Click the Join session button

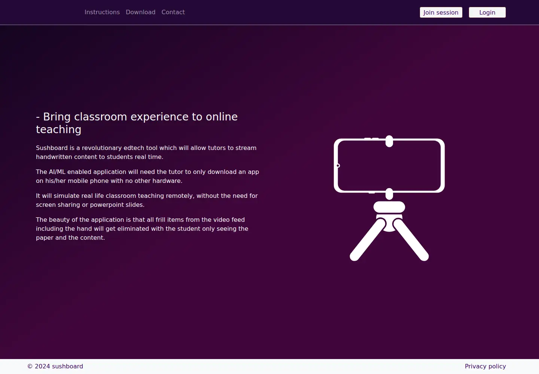coord(441,12)
